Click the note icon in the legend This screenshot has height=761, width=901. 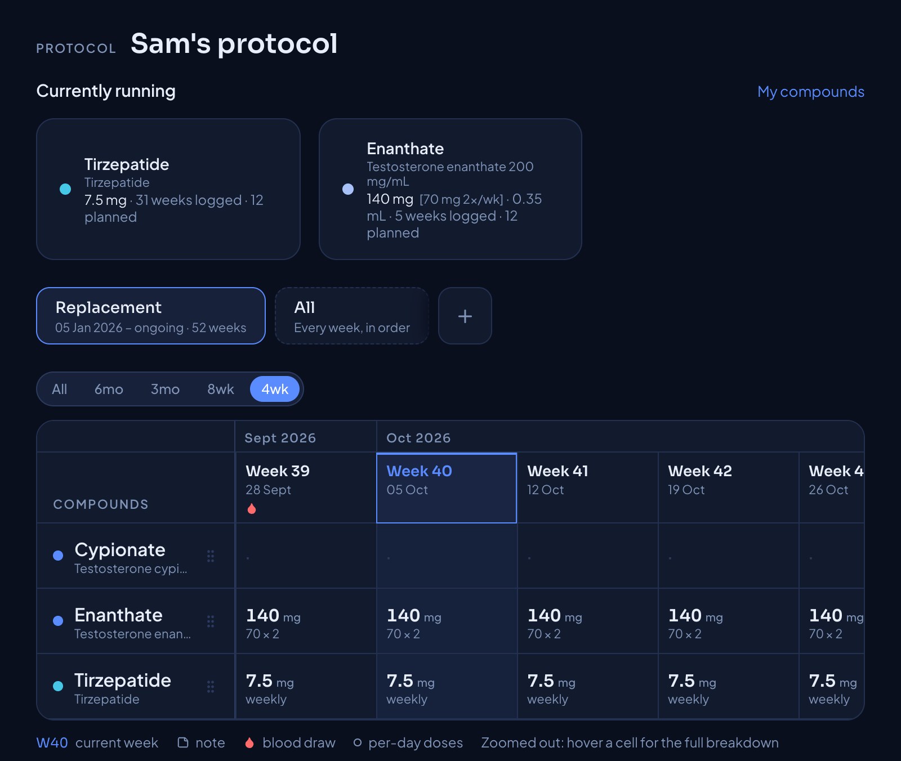tap(183, 742)
